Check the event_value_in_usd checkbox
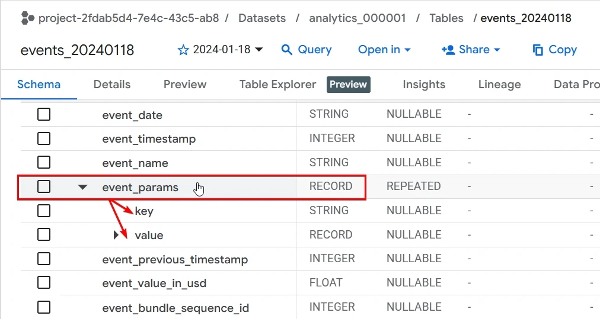The width and height of the screenshot is (600, 319). click(44, 283)
